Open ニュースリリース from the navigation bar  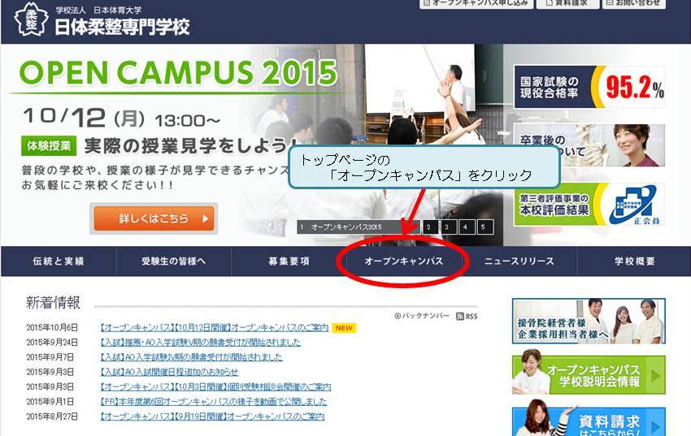point(519,261)
